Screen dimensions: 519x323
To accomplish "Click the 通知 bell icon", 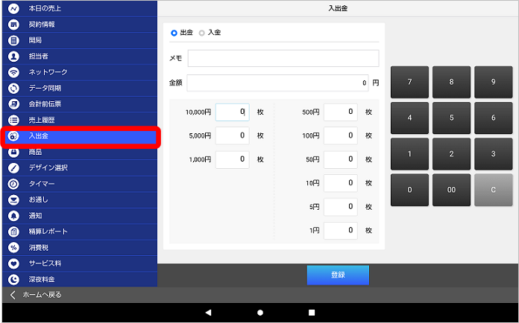I will (13, 216).
